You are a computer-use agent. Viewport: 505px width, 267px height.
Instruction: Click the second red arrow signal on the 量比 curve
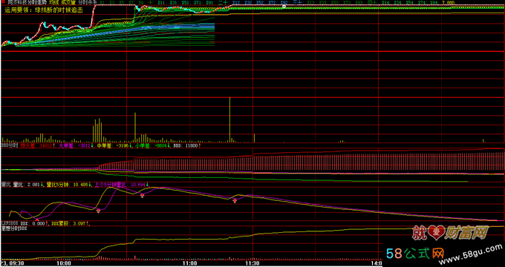142,195
